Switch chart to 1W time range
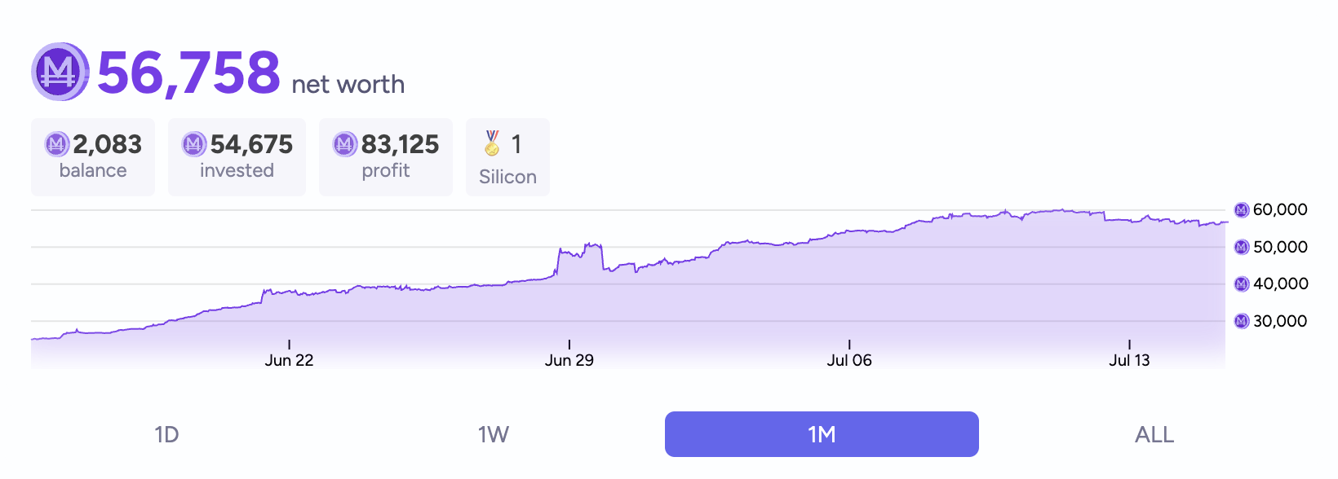 coord(494,434)
